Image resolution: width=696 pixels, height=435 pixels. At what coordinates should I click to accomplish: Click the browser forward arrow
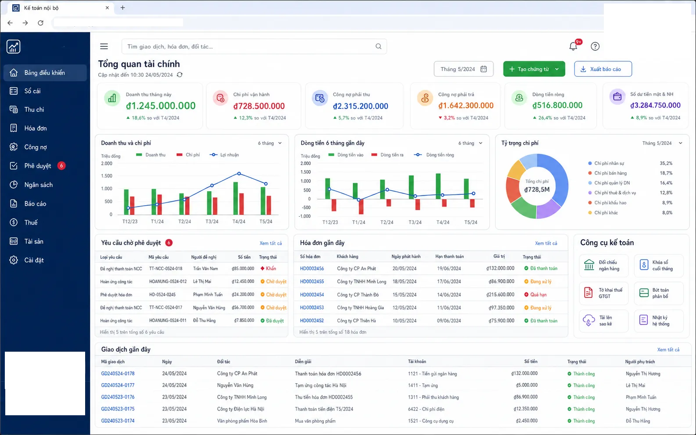pos(25,23)
